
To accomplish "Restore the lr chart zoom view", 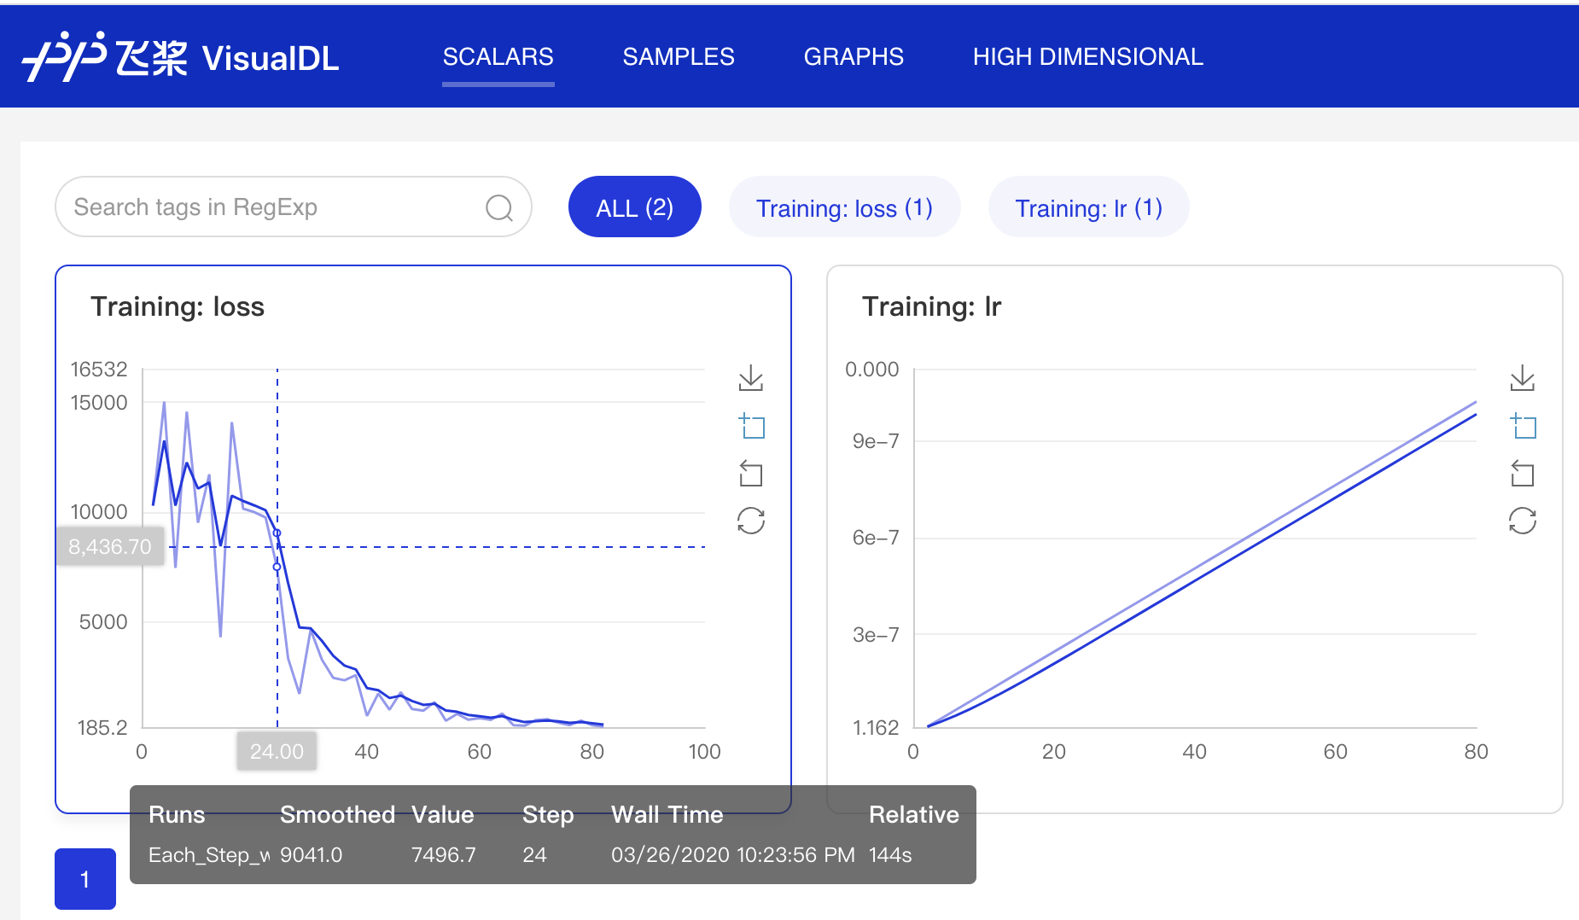I will 1523,474.
